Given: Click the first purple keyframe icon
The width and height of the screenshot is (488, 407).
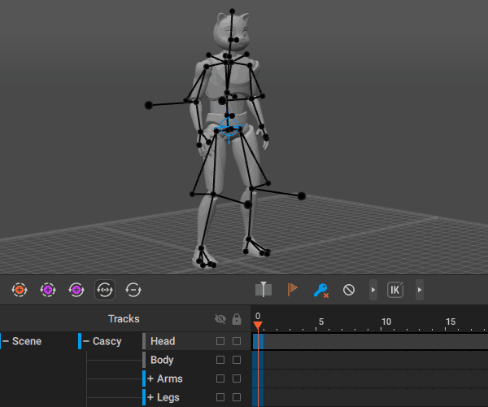Looking at the screenshot, I should pos(47,289).
